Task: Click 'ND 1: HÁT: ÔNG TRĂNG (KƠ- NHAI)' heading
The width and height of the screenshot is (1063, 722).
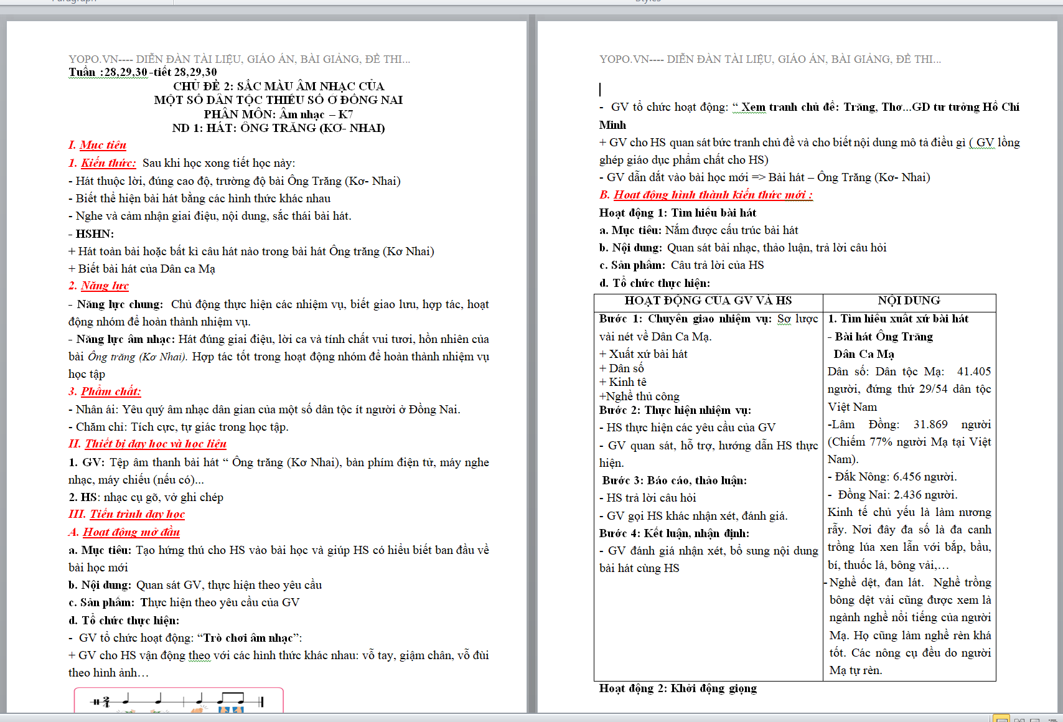Action: pos(278,128)
